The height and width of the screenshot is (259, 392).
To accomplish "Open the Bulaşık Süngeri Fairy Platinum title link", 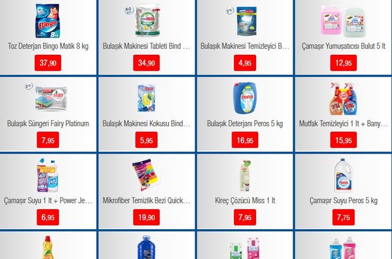I will tap(48, 123).
